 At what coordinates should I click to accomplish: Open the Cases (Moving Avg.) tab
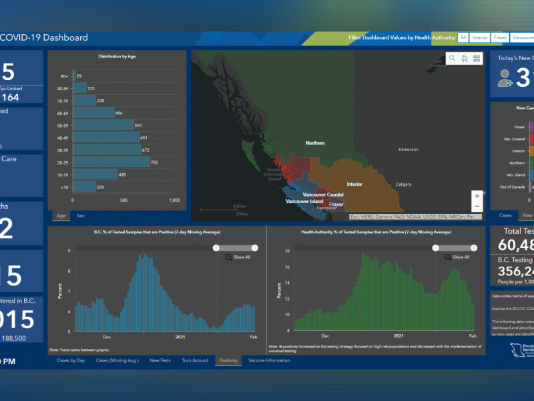117,360
